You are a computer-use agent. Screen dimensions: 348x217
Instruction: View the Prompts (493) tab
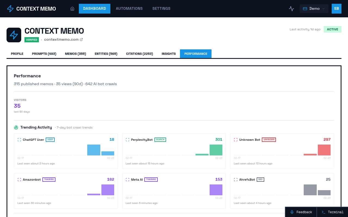(44, 53)
